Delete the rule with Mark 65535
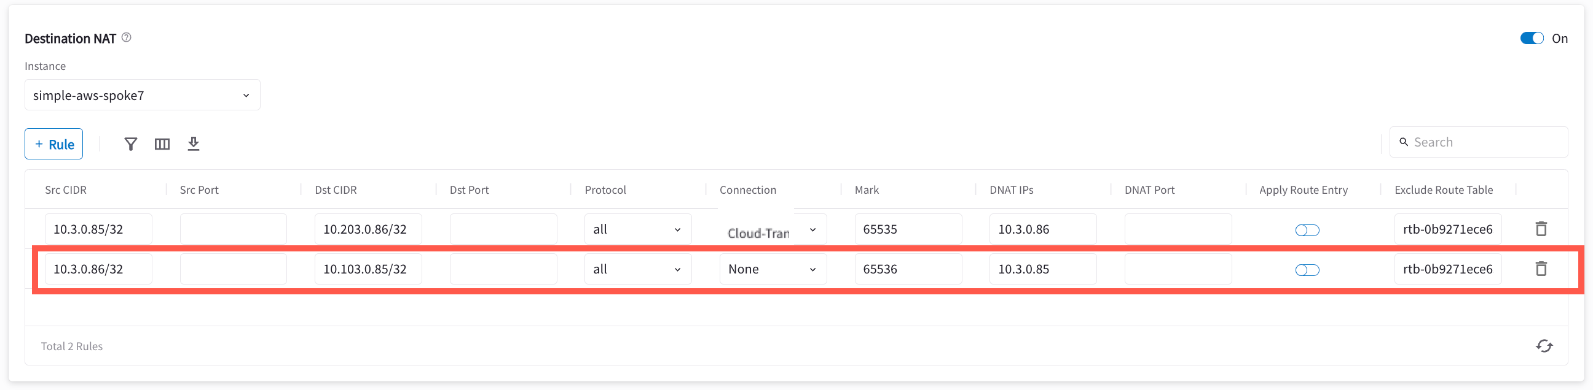This screenshot has width=1593, height=390. 1541,228
